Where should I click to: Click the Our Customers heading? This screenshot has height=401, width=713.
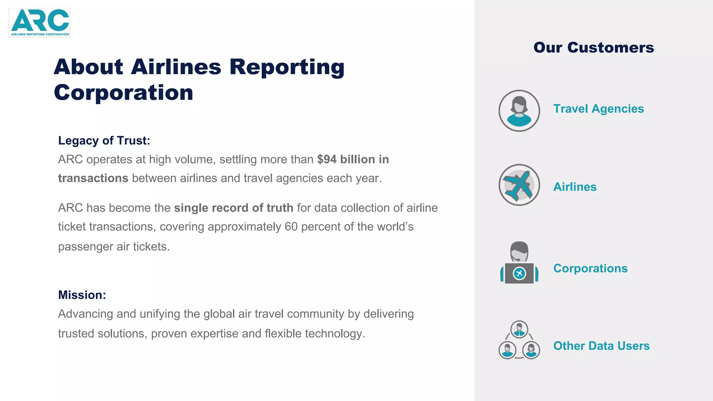tap(594, 47)
